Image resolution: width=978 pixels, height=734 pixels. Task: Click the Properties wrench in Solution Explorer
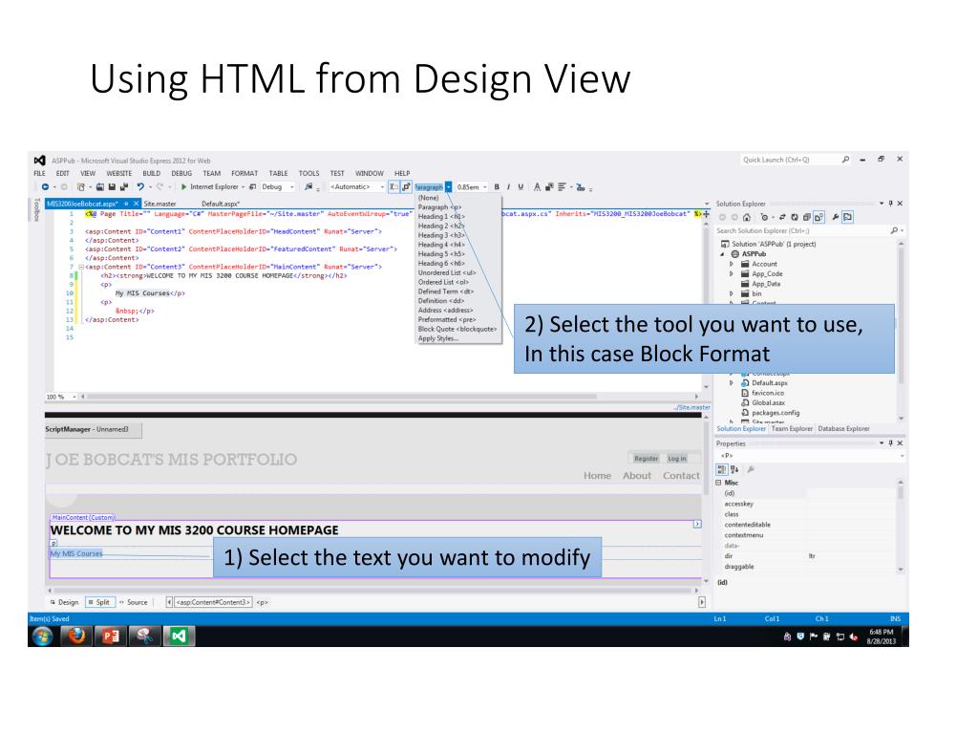835,217
